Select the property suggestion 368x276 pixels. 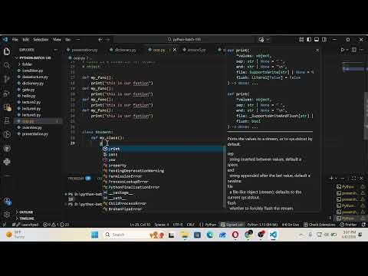pyautogui.click(x=163, y=166)
